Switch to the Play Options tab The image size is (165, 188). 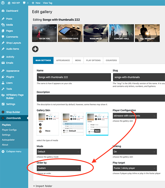(93, 60)
